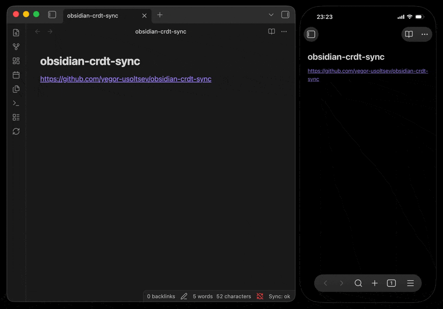Screen dimensions: 443x309
Task: Open GitHub link on phone note
Action: pos(368,75)
